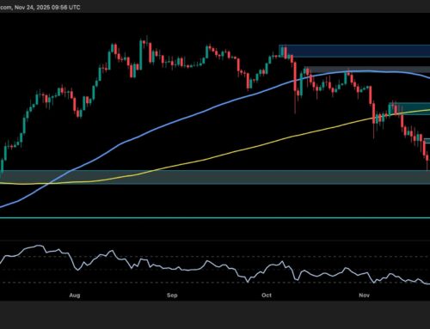Select the teal zone crossing the yellow line

pos(410,109)
